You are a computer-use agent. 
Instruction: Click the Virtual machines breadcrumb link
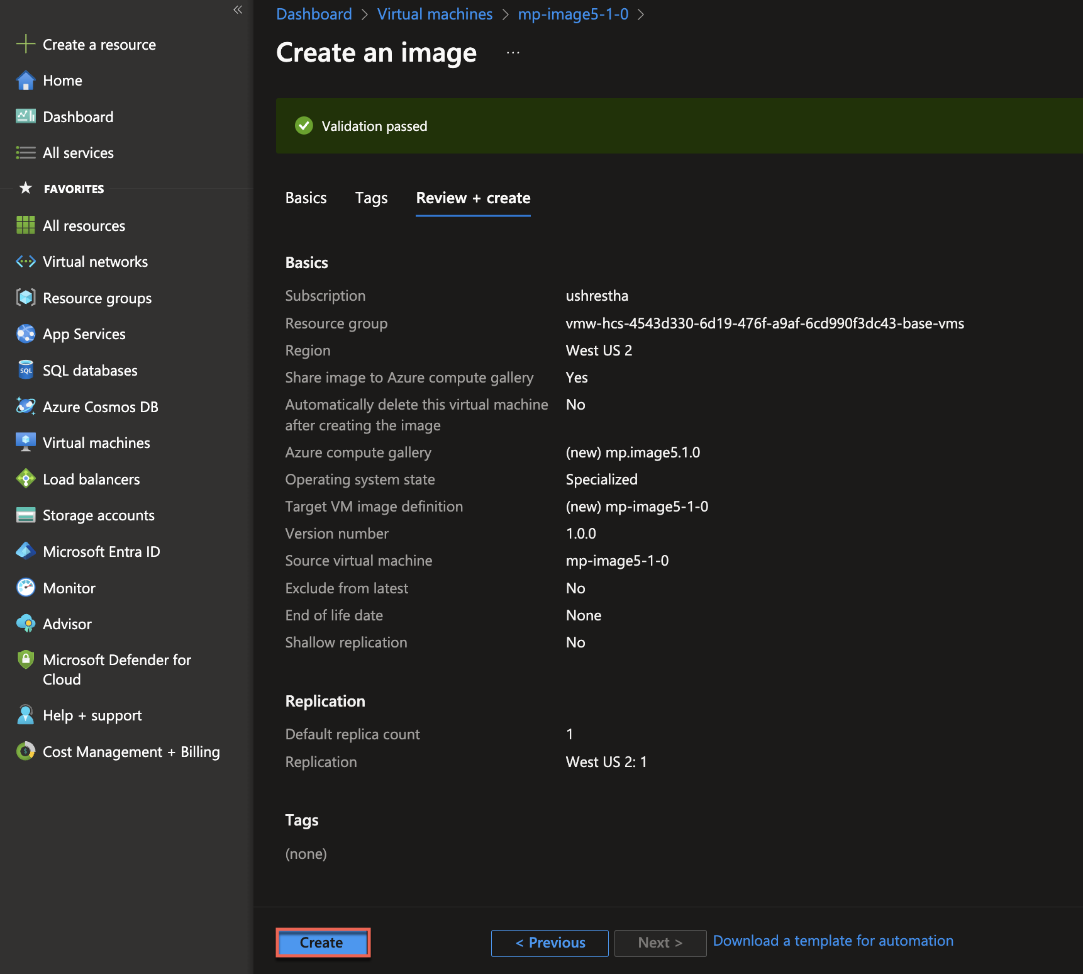pyautogui.click(x=435, y=14)
